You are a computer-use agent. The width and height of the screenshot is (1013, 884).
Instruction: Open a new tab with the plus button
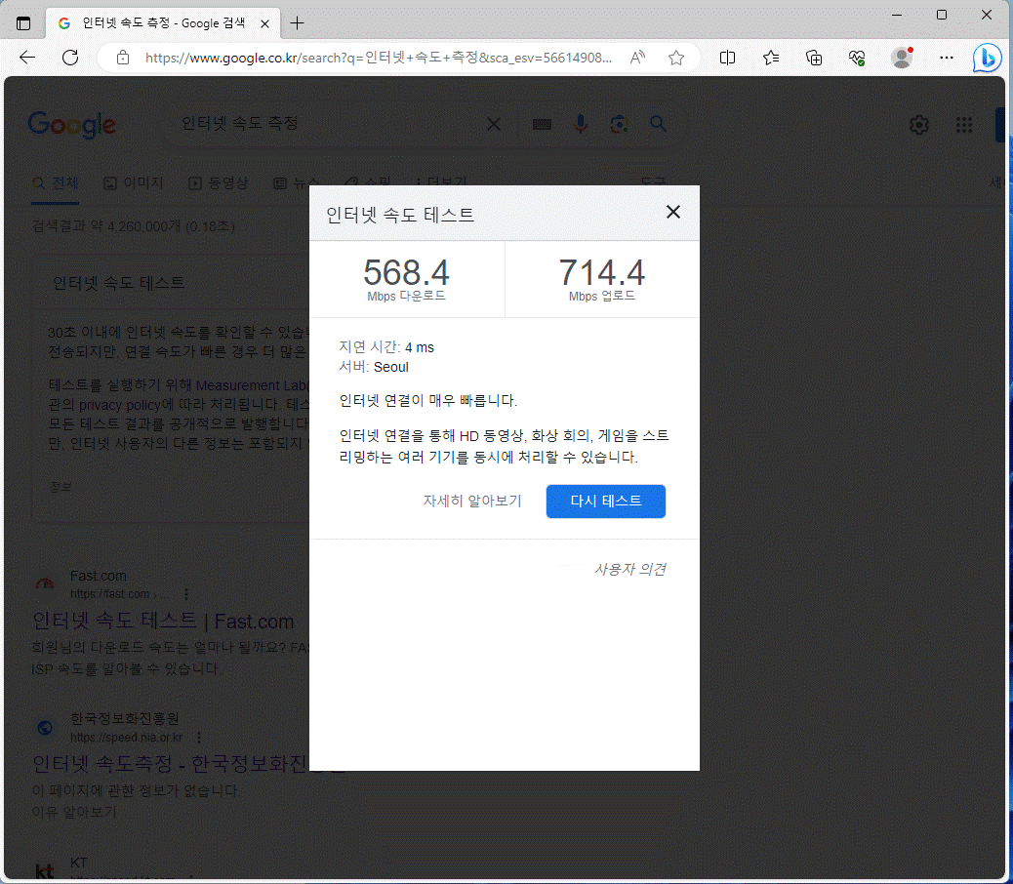[298, 23]
